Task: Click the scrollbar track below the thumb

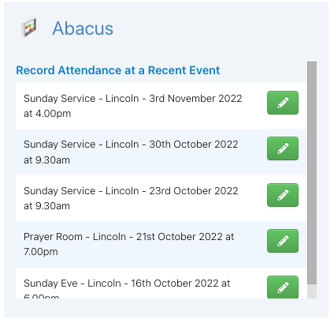Action: pos(312,291)
